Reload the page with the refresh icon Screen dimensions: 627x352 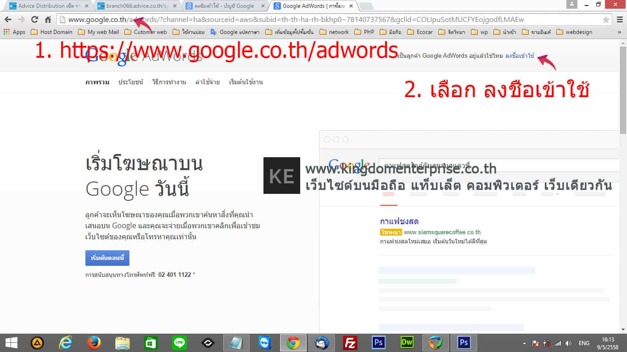pos(35,20)
